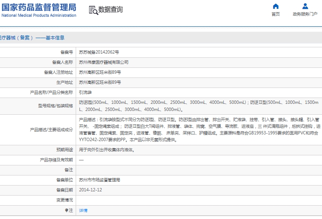The width and height of the screenshot is (322, 219).
Task: Click the company name 苏州伟康医疗器械有限公司
Action: [104, 62]
